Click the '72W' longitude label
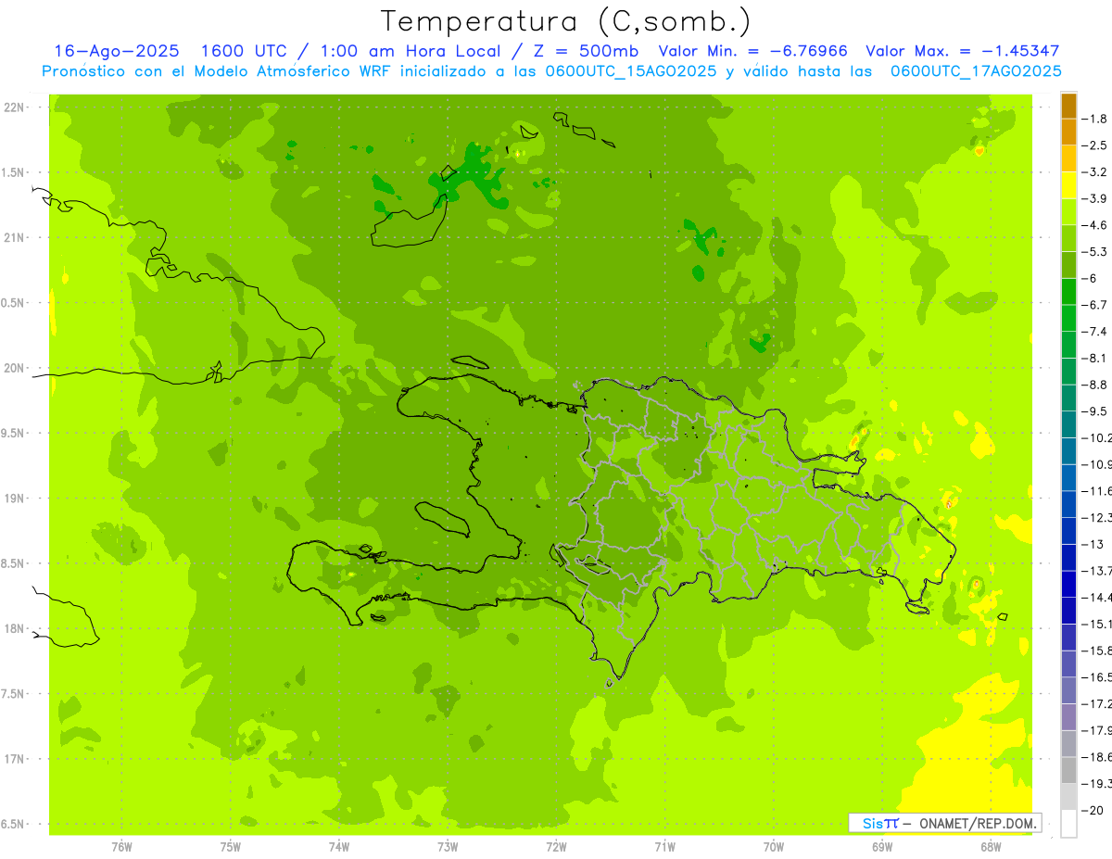Viewport: 1112px width, 859px height. pos(556,847)
